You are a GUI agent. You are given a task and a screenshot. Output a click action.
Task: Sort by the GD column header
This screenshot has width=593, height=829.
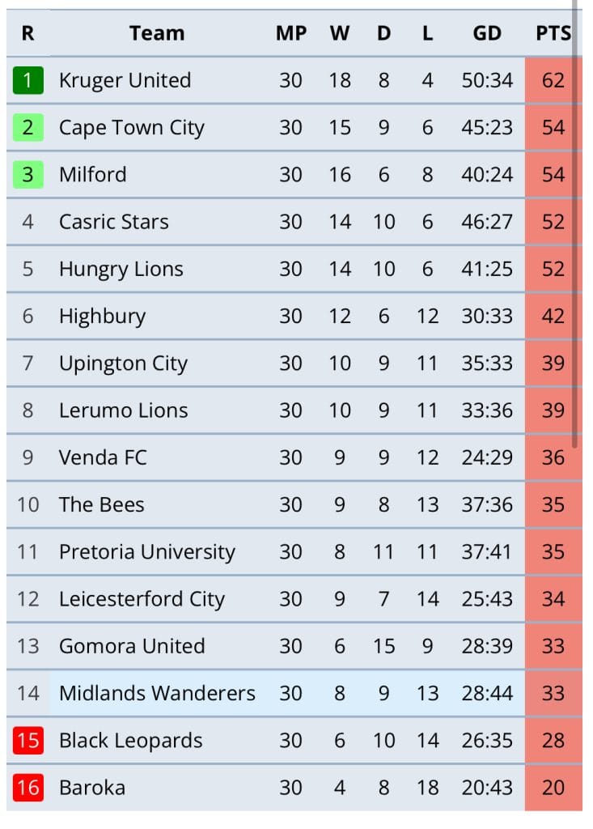(487, 33)
